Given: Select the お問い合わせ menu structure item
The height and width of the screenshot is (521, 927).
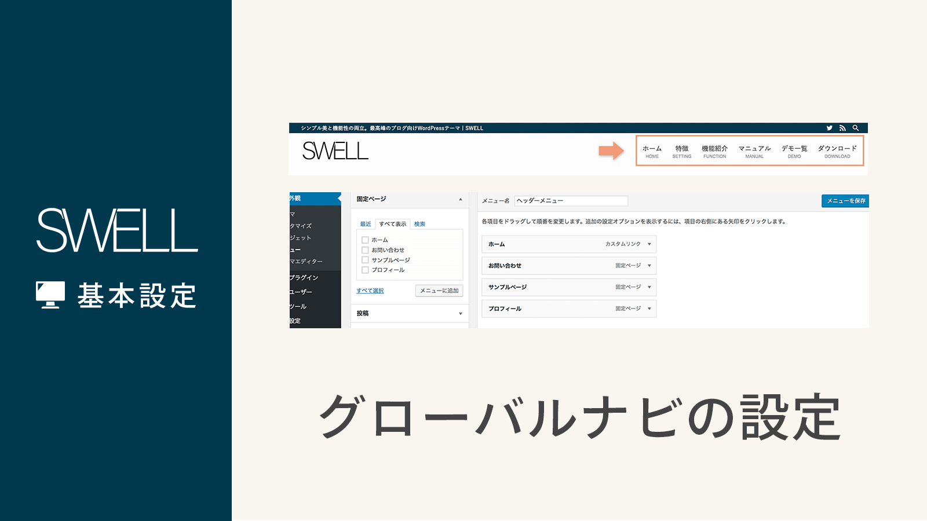Looking at the screenshot, I should tap(569, 266).
